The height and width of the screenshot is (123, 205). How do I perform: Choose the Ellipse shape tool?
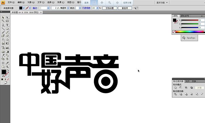pos(7,29)
